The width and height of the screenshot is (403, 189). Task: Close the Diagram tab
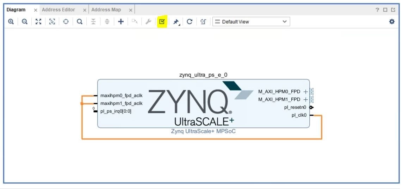click(x=36, y=10)
